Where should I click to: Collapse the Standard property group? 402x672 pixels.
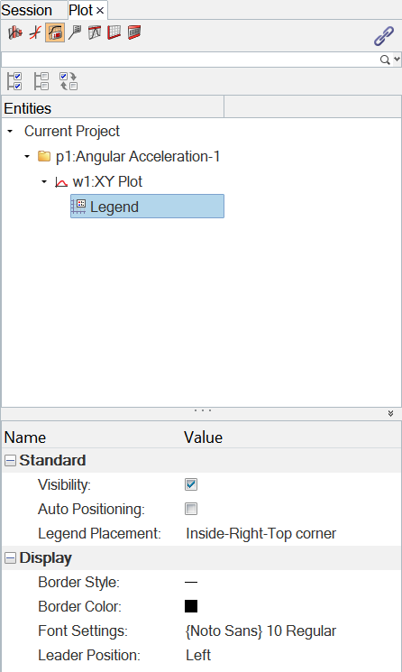[x=10, y=461]
